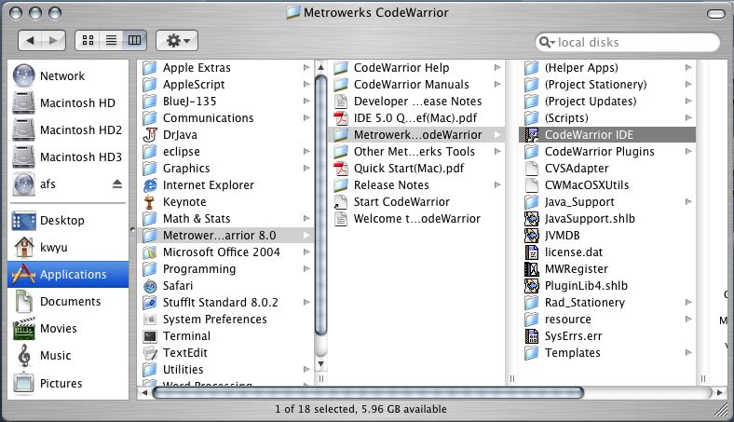Open Desktop from the sidebar
The height and width of the screenshot is (422, 734).
pos(68,220)
